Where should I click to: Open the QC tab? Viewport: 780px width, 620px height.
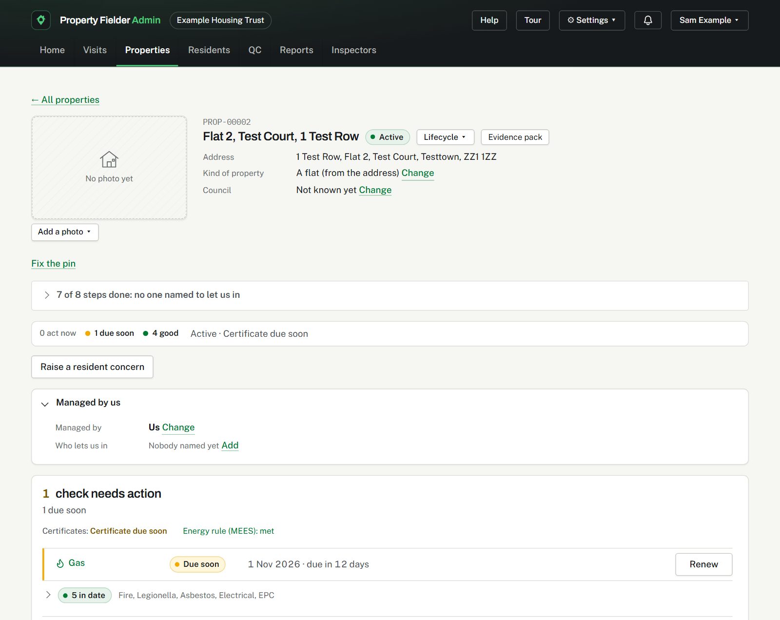point(254,50)
